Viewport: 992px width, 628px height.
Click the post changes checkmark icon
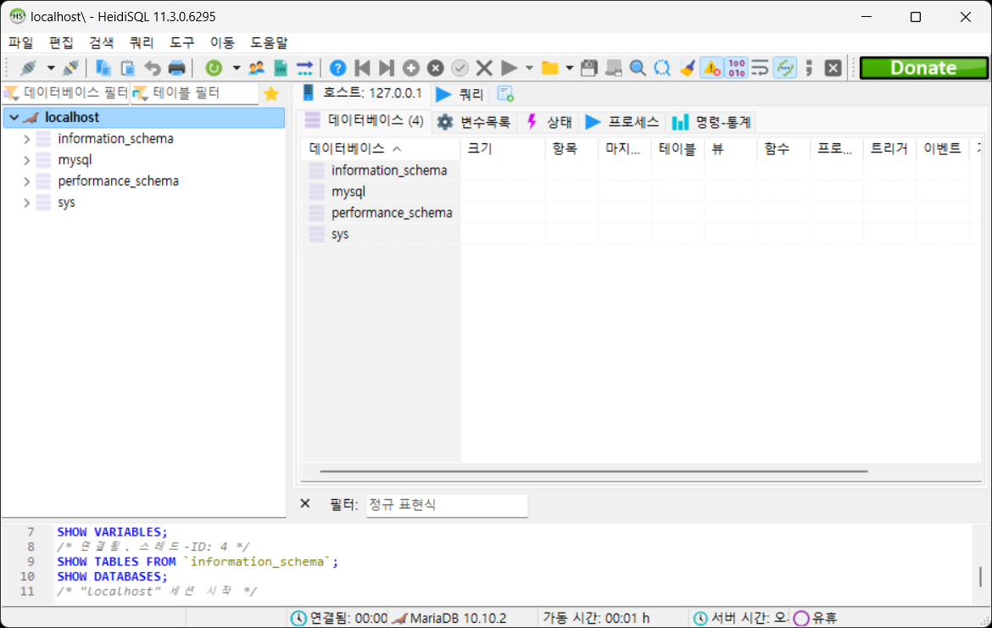coord(460,68)
